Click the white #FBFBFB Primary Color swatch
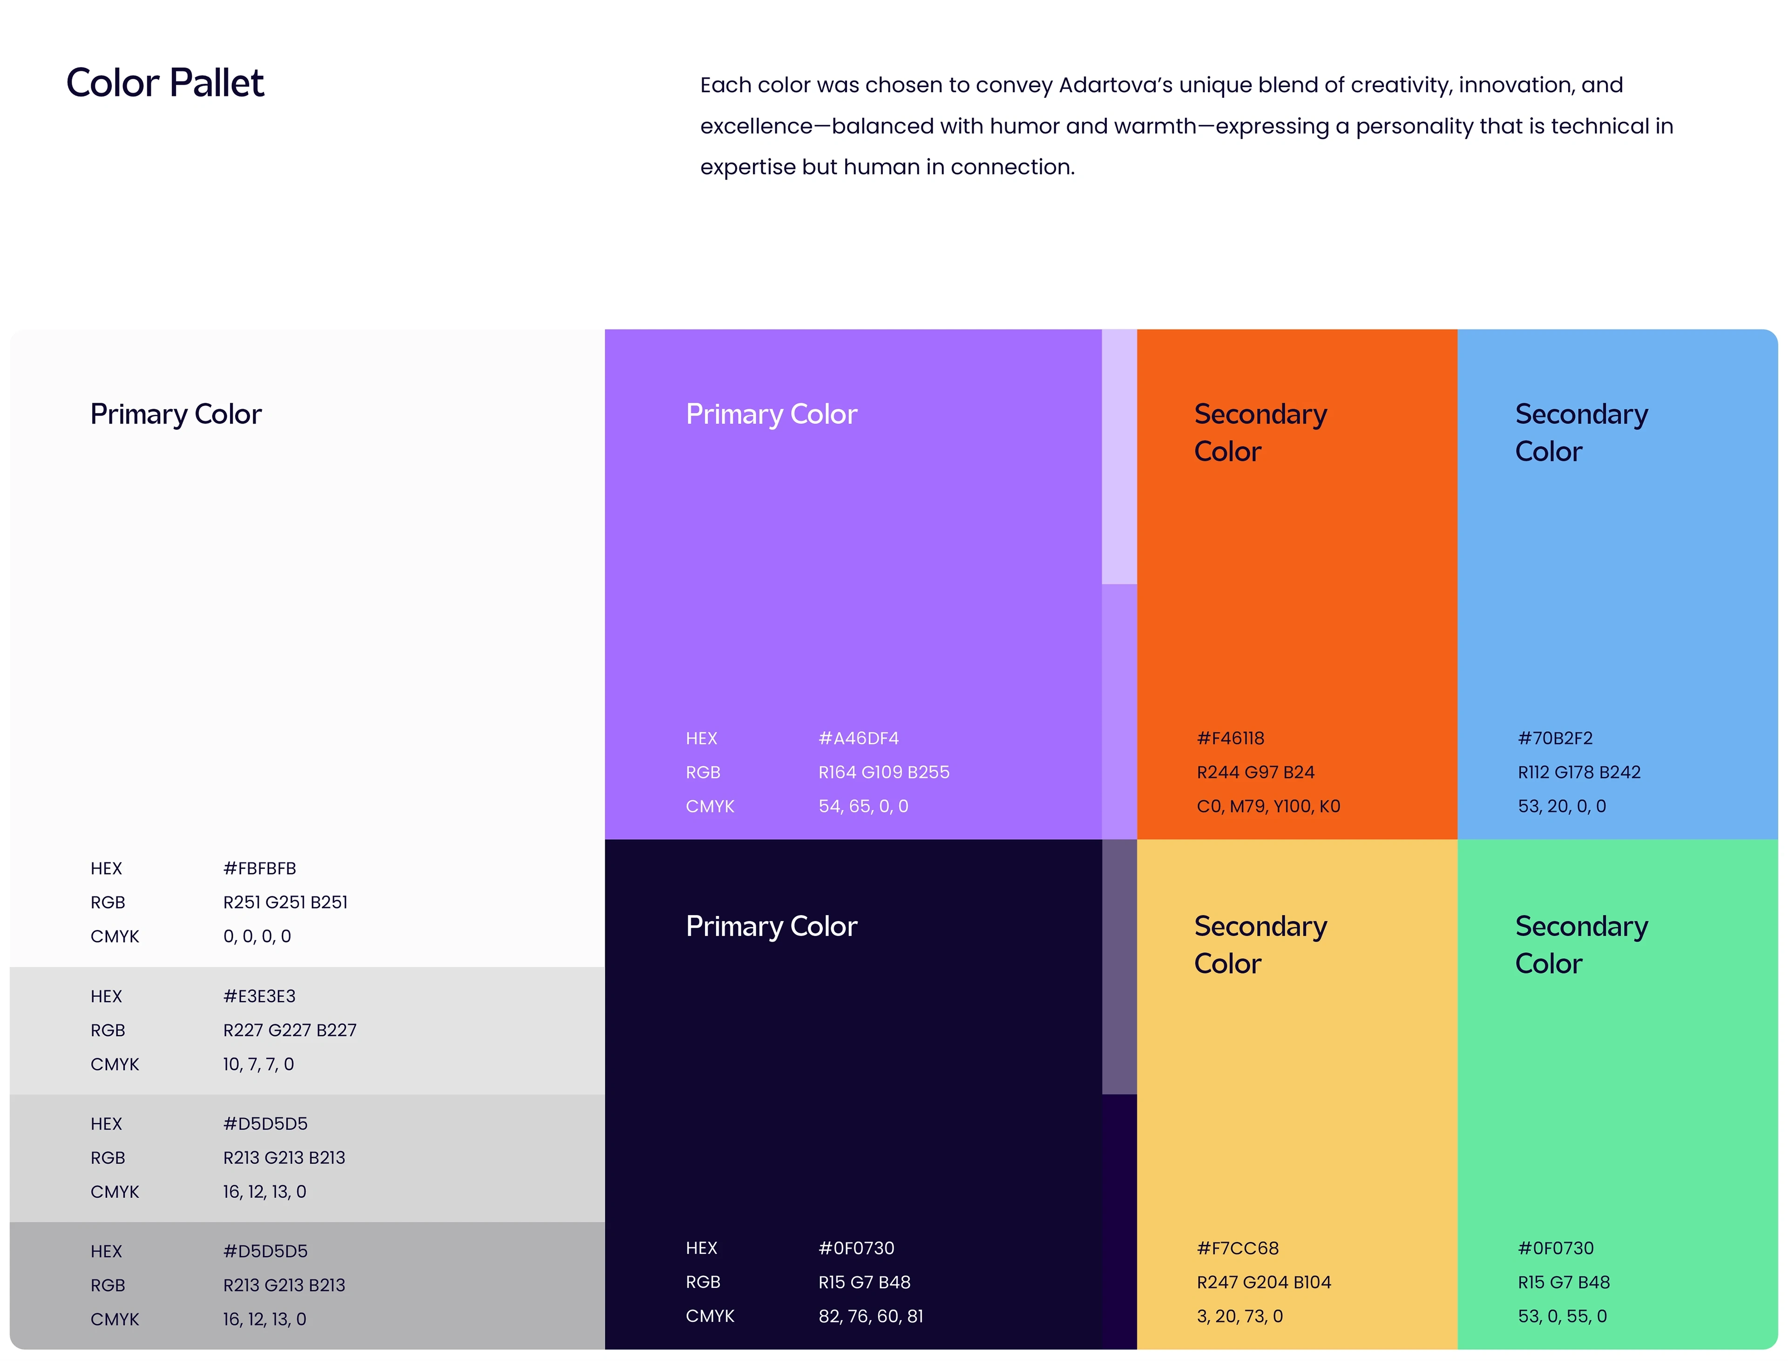This screenshot has height=1361, width=1788. [x=306, y=648]
